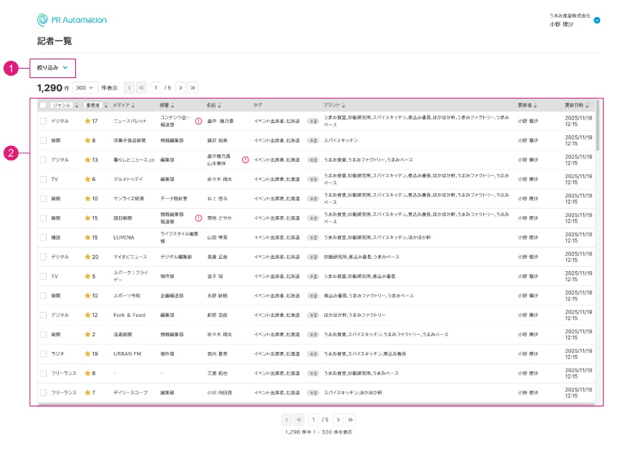Click warning icon in ニュースパレット row
The height and width of the screenshot is (450, 620).
(198, 121)
